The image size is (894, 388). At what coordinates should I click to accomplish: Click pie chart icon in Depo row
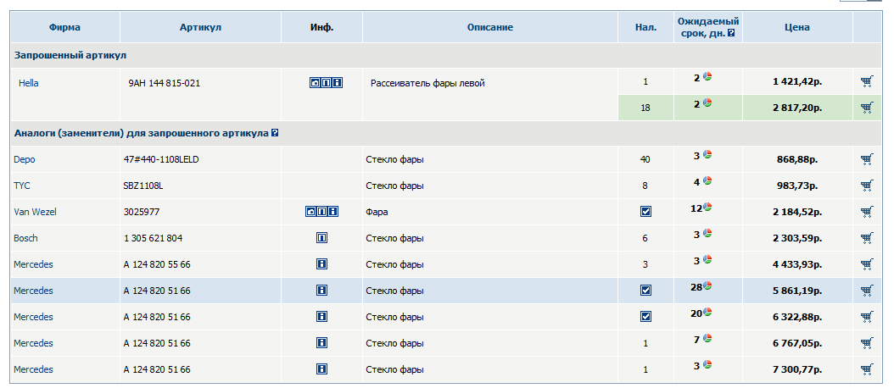pos(707,155)
